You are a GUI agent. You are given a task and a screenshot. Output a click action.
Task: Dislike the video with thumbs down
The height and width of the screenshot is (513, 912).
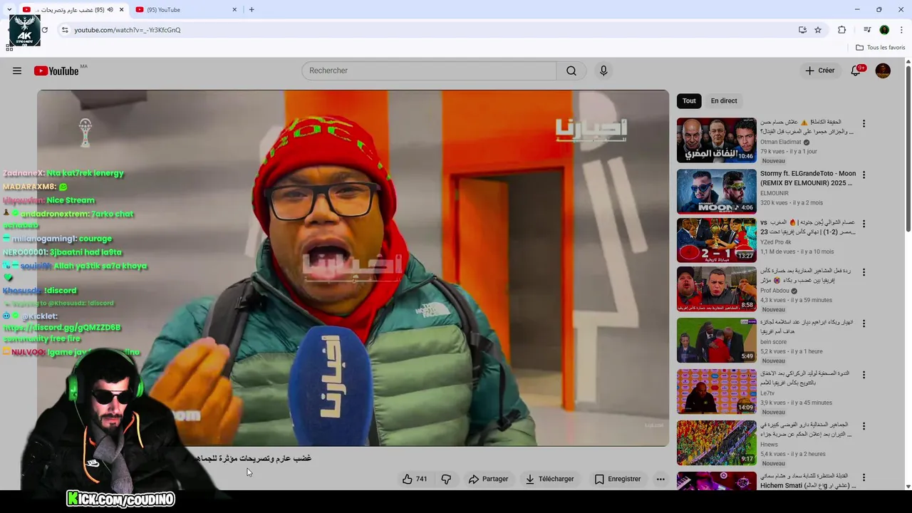click(x=446, y=479)
